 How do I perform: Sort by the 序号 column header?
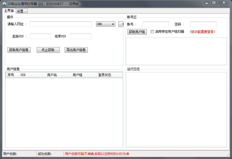tap(12, 75)
